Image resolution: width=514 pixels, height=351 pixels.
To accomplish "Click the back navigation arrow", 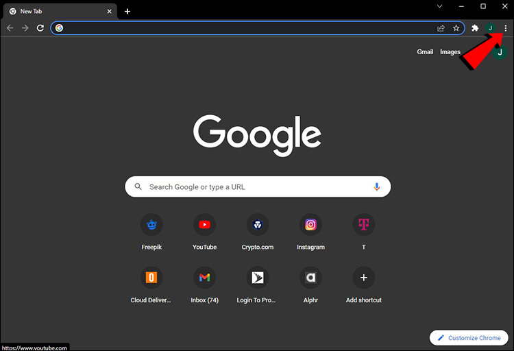I will tap(10, 28).
